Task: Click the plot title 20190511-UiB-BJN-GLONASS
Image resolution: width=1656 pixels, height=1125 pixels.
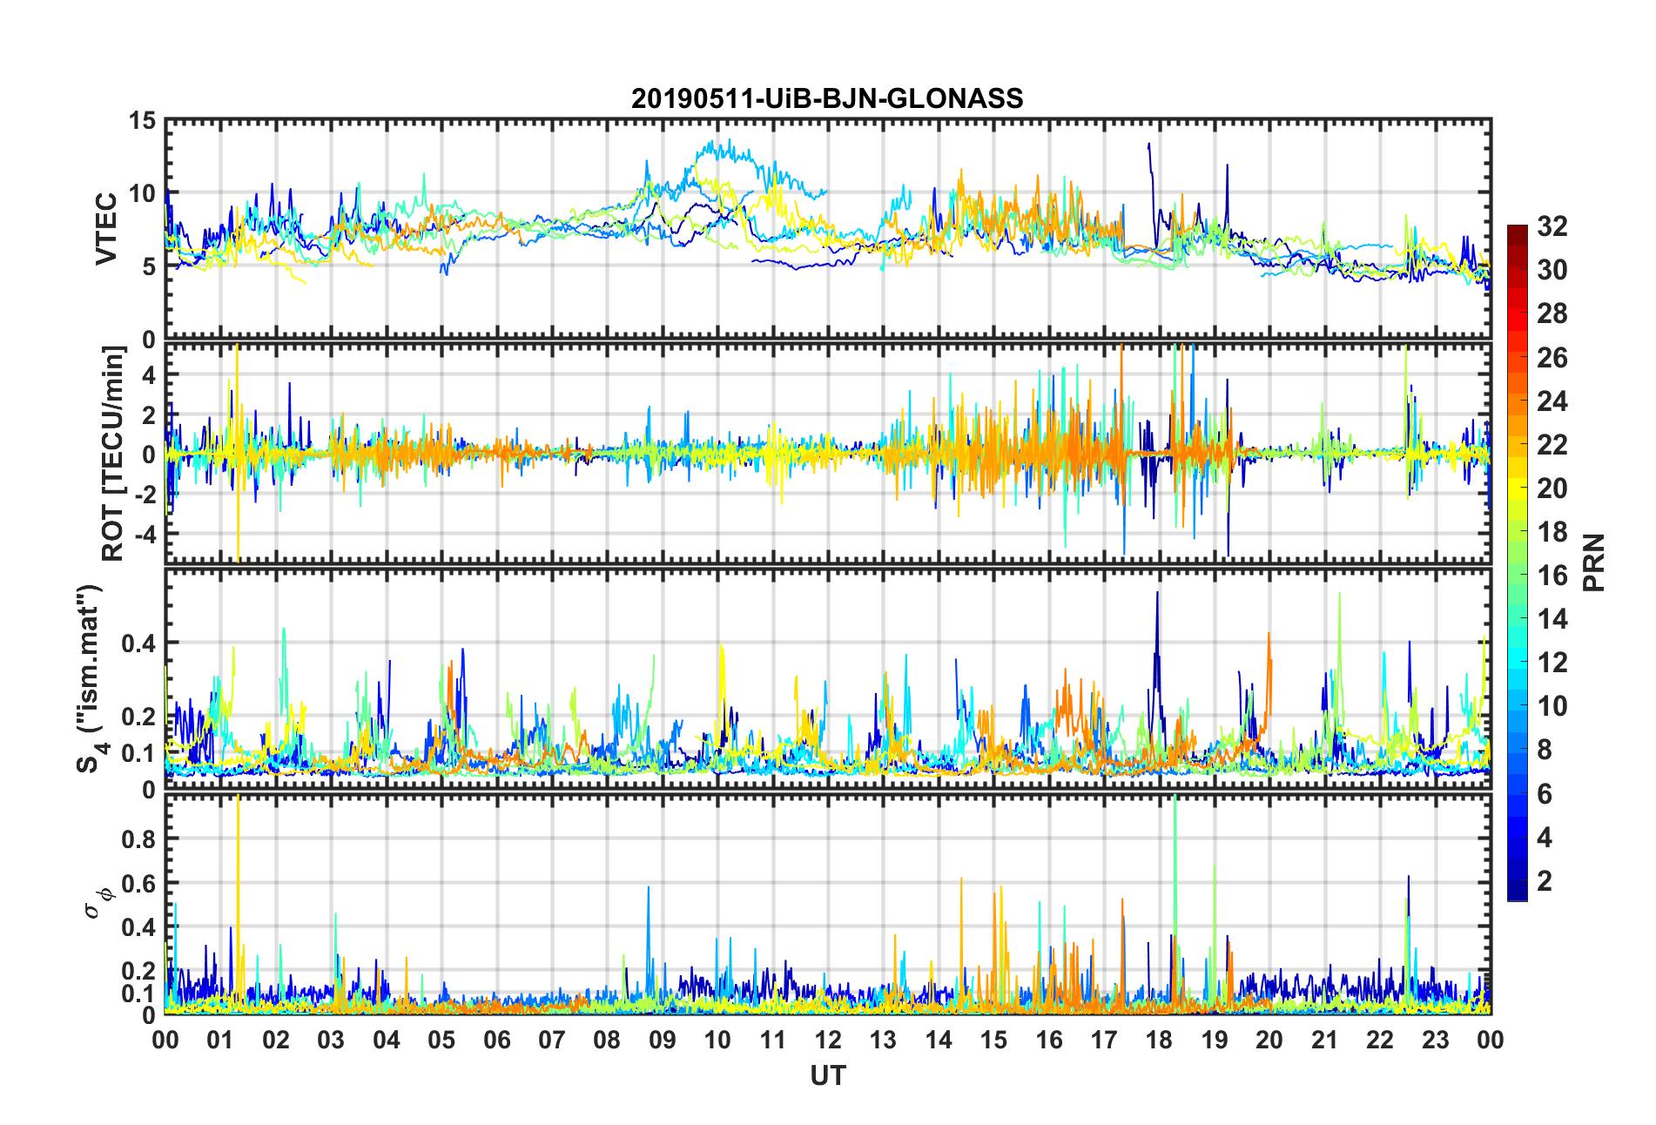Action: 827,98
